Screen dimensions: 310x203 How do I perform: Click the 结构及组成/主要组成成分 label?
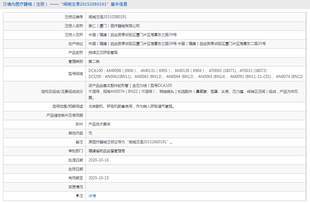[x=62, y=91]
